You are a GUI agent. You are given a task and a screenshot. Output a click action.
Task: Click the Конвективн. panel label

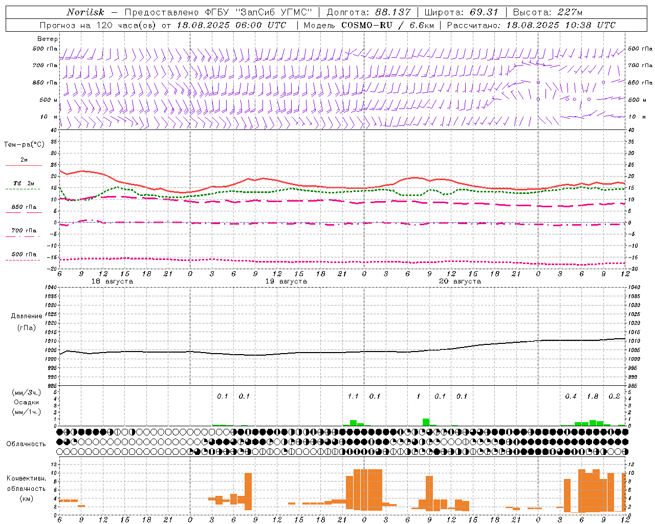27,478
